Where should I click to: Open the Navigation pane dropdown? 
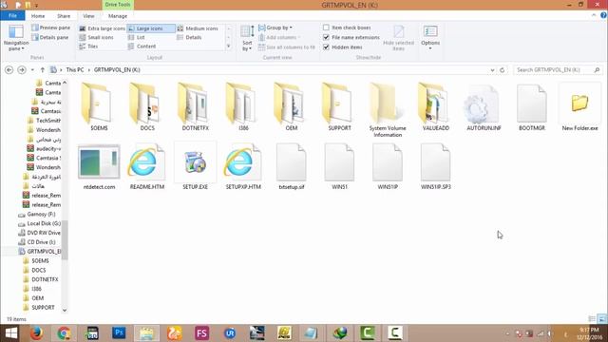tap(16, 38)
